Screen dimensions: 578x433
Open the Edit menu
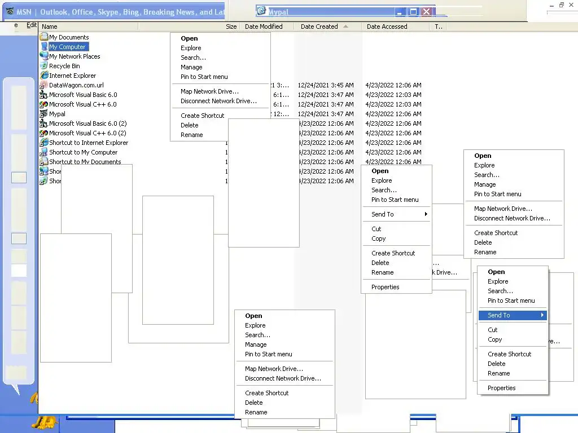point(32,25)
